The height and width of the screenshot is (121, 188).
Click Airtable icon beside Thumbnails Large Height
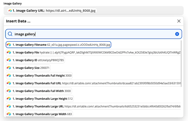tap(9, 99)
